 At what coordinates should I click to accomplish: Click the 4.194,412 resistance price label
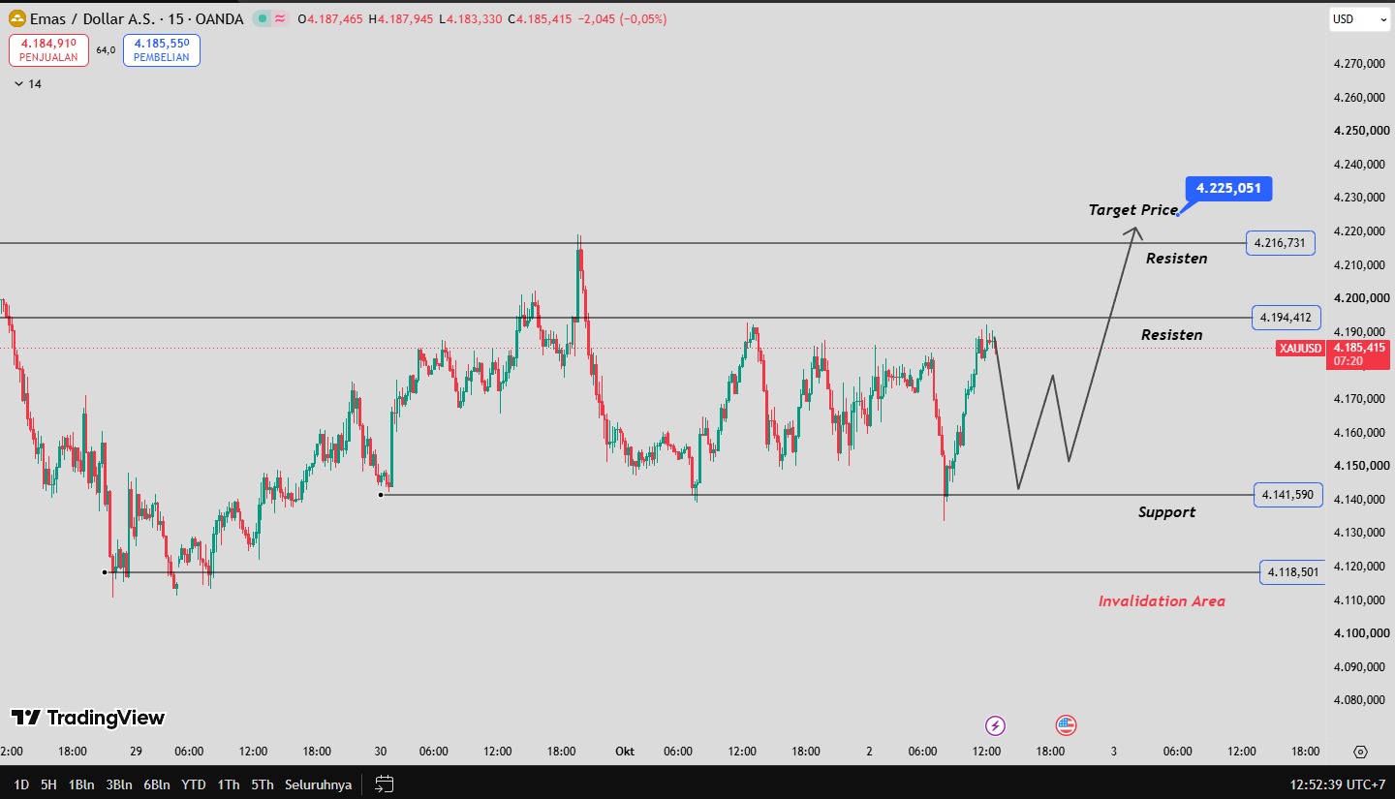point(1286,317)
